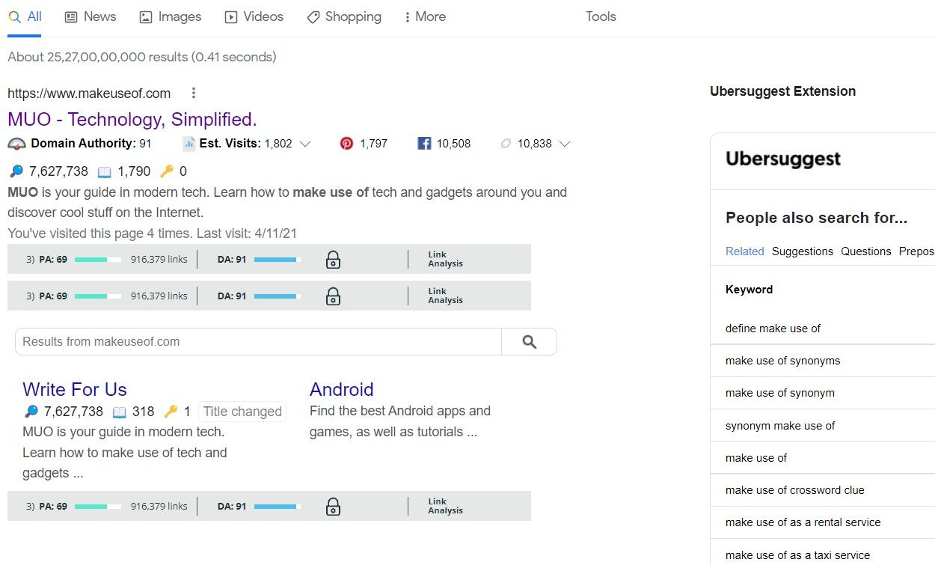Click the Pinterest shares icon
The height and width of the screenshot is (565, 935).
[346, 143]
